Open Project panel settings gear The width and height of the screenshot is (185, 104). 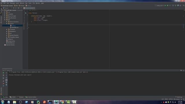(x=19, y=8)
